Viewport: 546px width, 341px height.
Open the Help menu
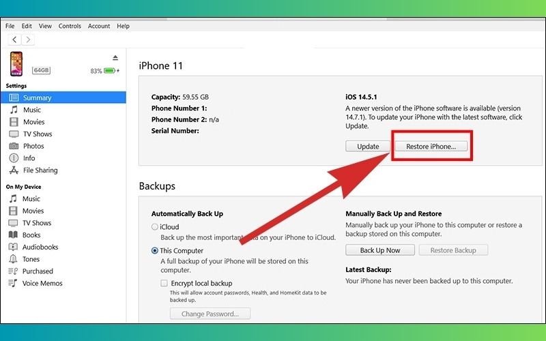123,26
